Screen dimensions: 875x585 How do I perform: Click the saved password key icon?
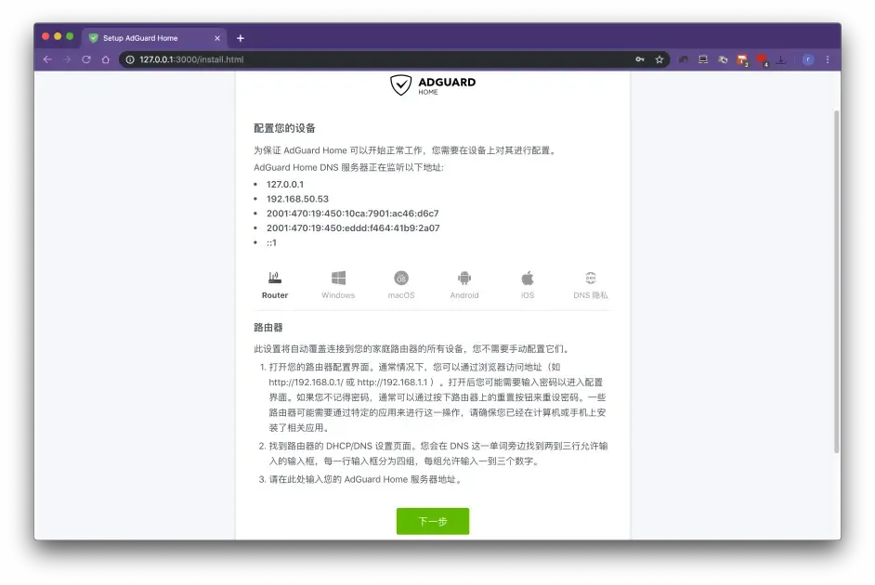640,59
